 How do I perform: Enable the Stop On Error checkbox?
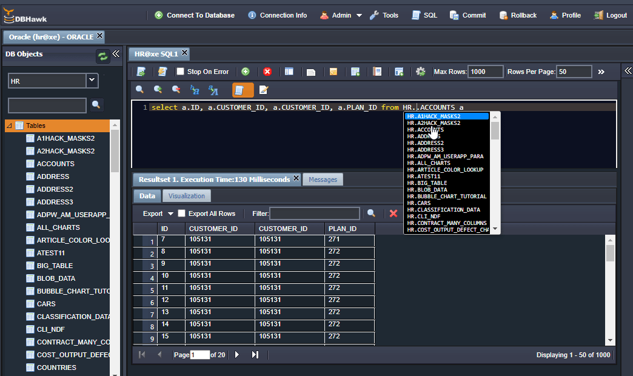tap(180, 72)
